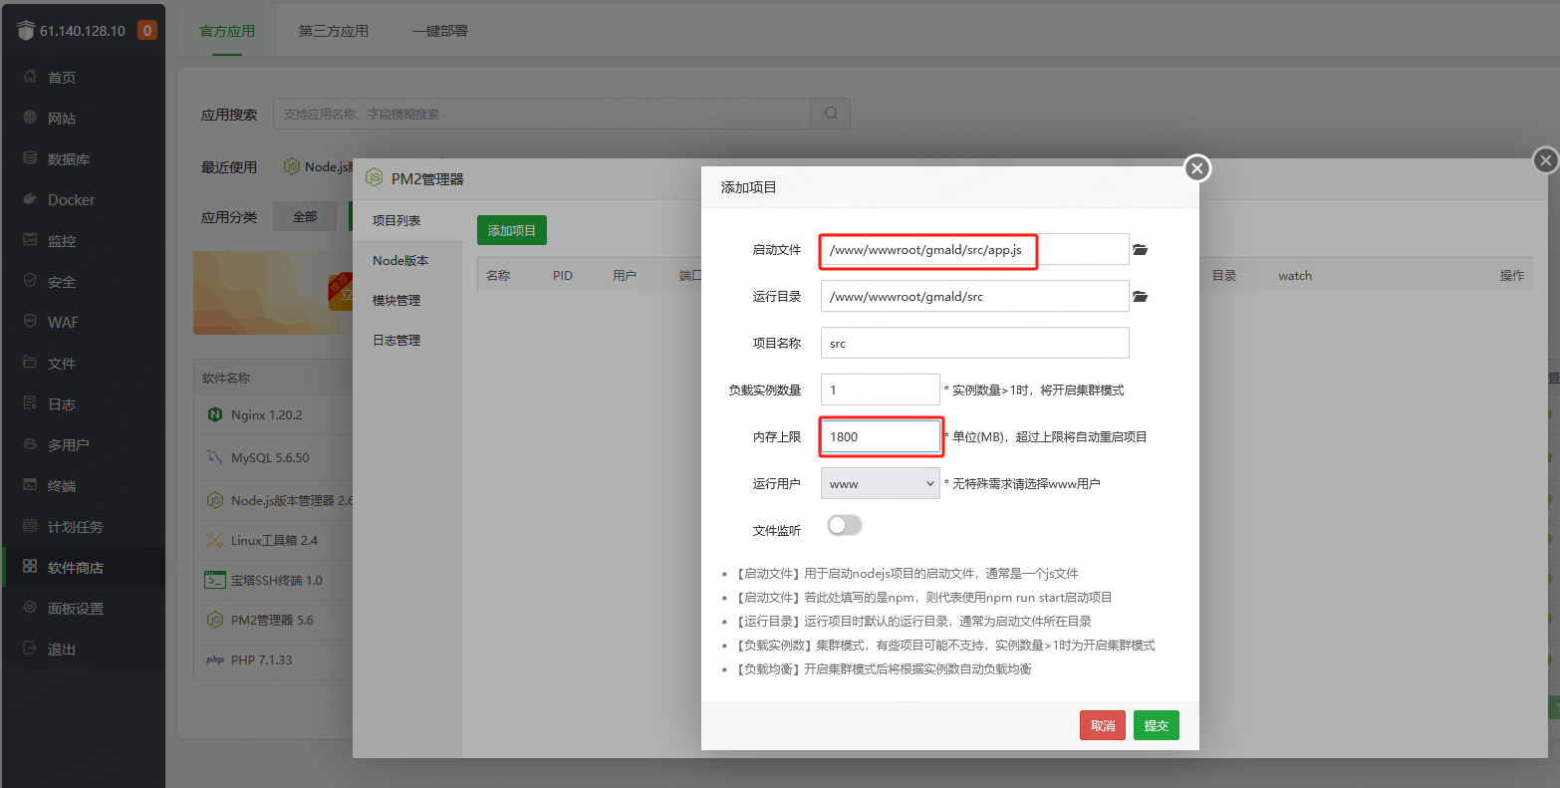Viewport: 1560px width, 788px height.
Task: Submit the project with 提交 button
Action: pyautogui.click(x=1156, y=725)
